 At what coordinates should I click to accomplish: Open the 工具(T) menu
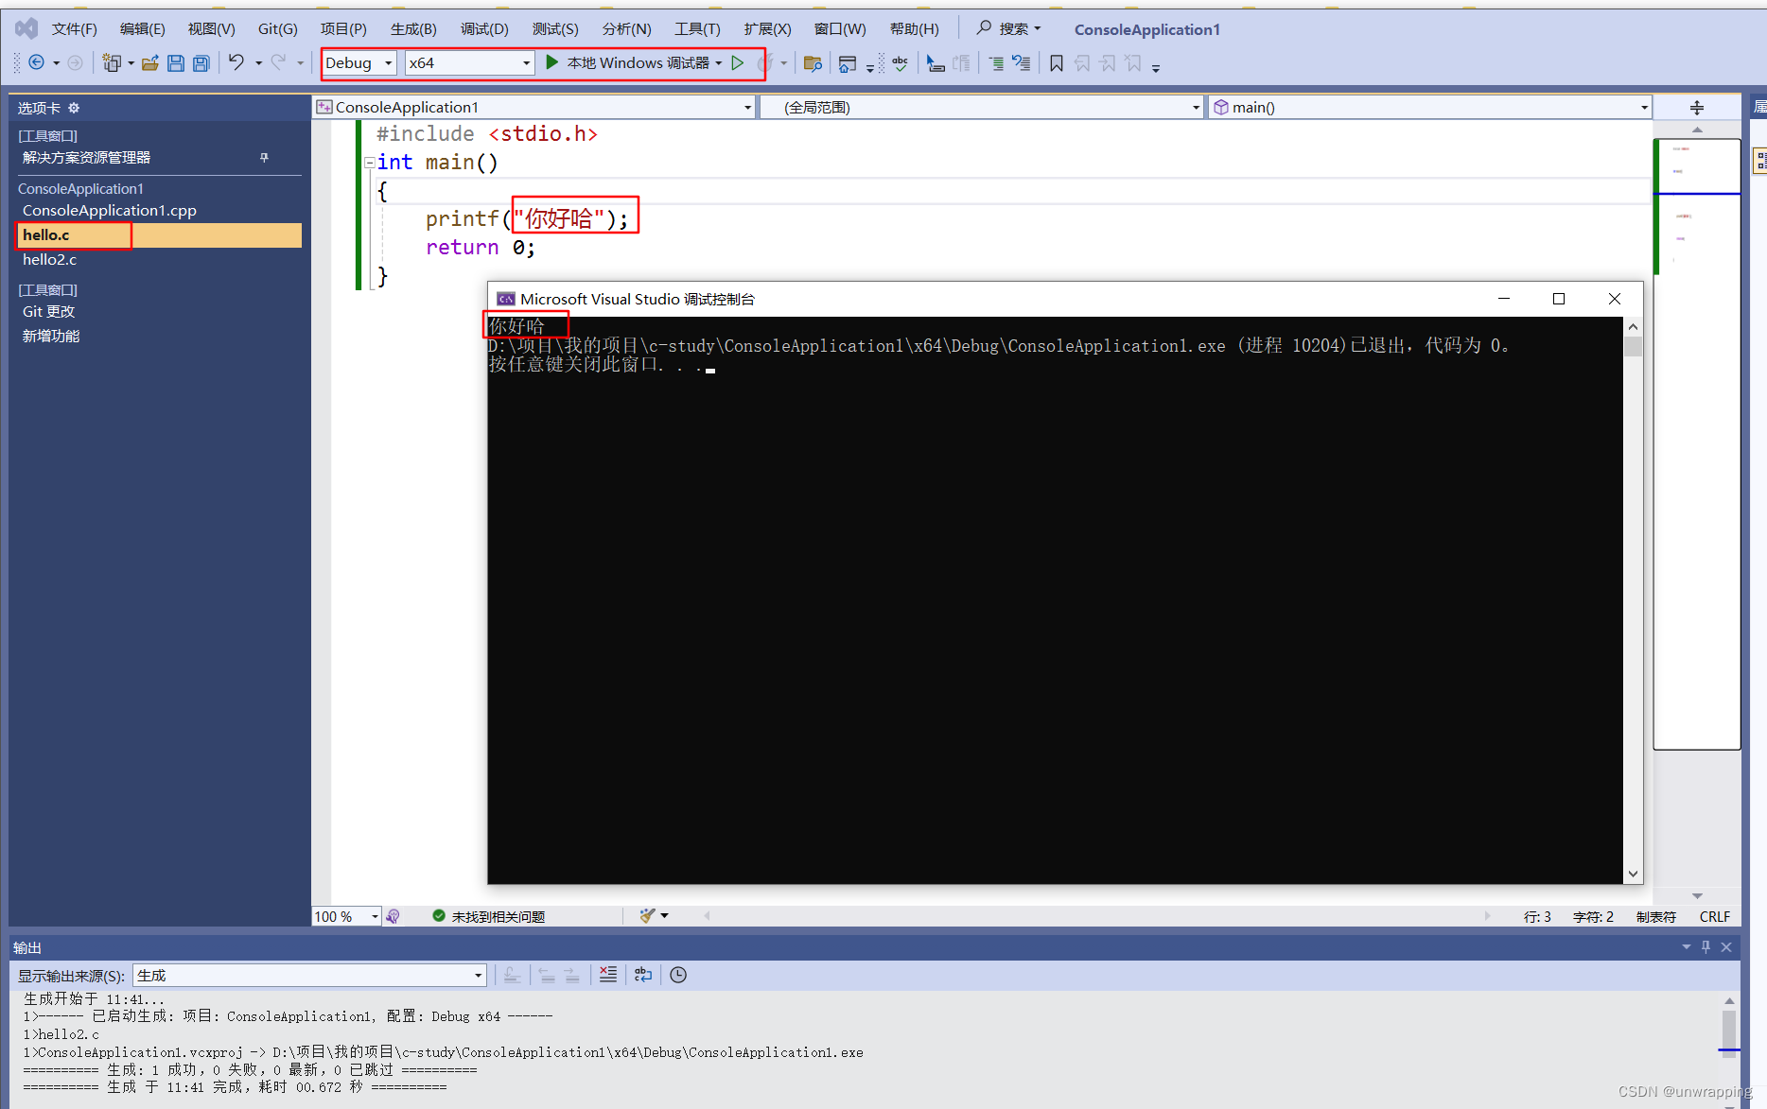697,29
